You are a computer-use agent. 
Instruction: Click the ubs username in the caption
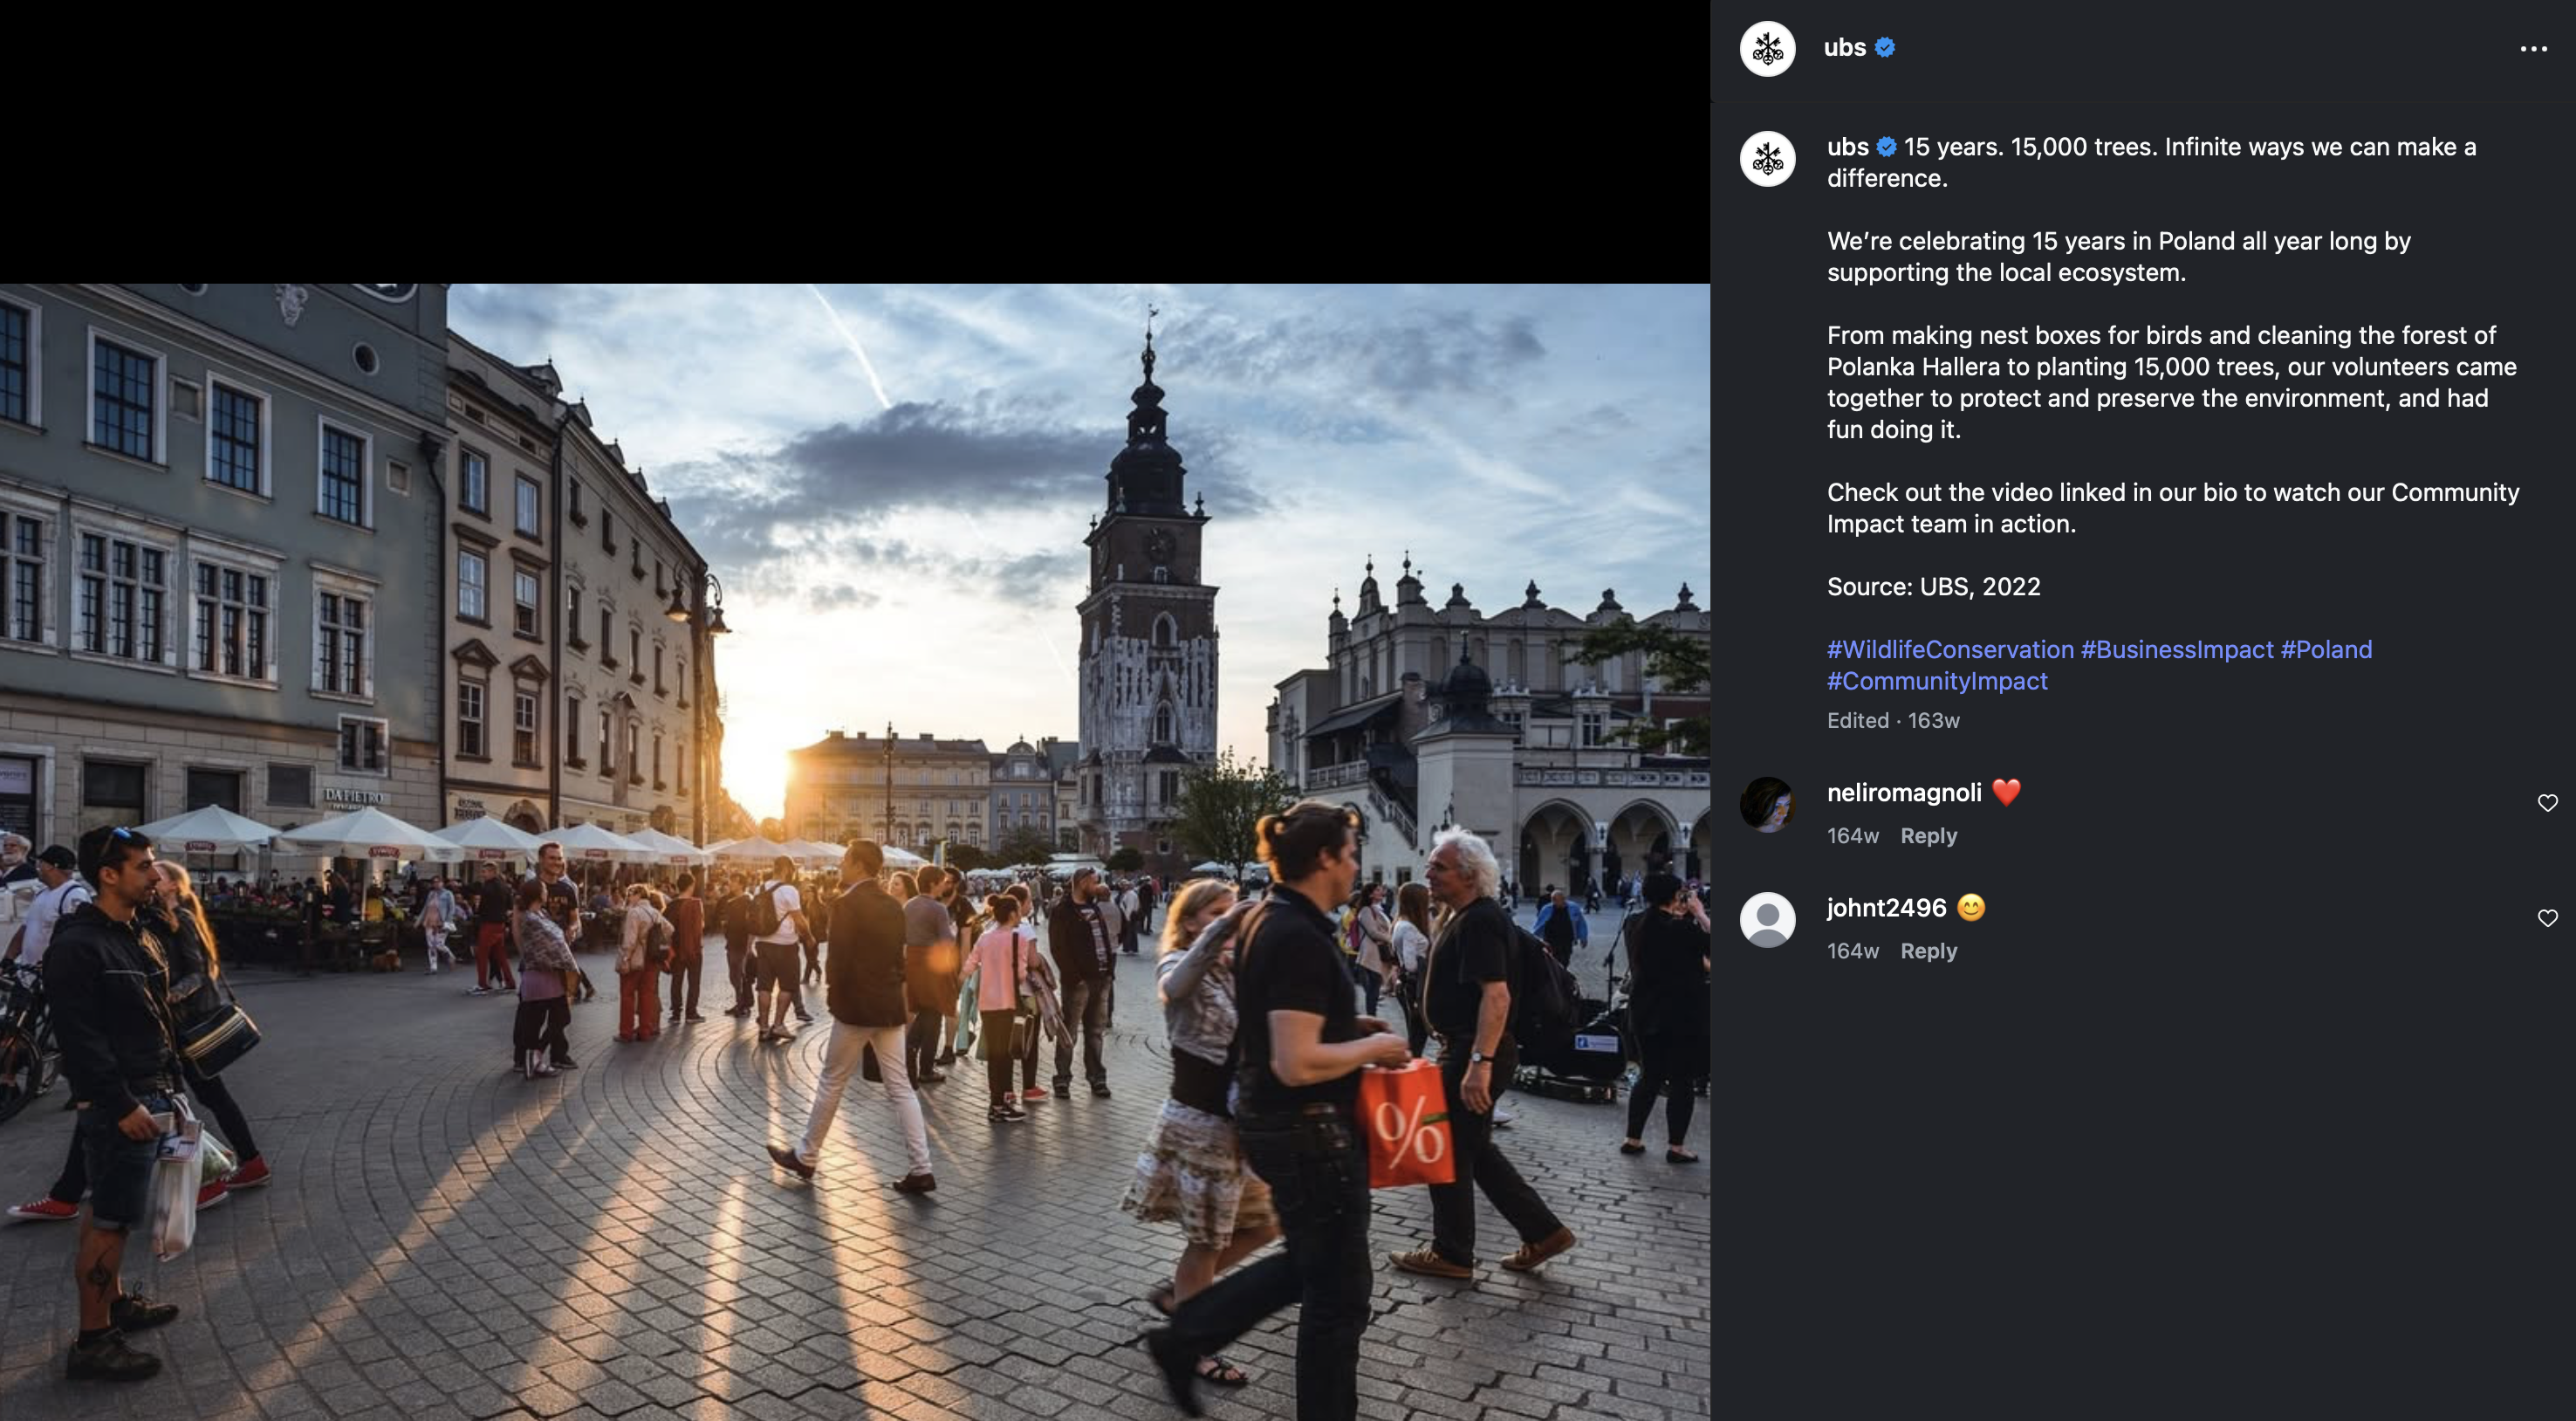coord(1847,147)
